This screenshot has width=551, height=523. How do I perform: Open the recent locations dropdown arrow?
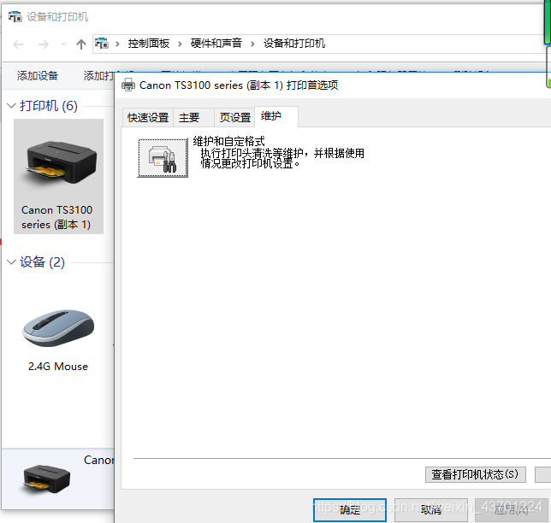click(x=63, y=44)
